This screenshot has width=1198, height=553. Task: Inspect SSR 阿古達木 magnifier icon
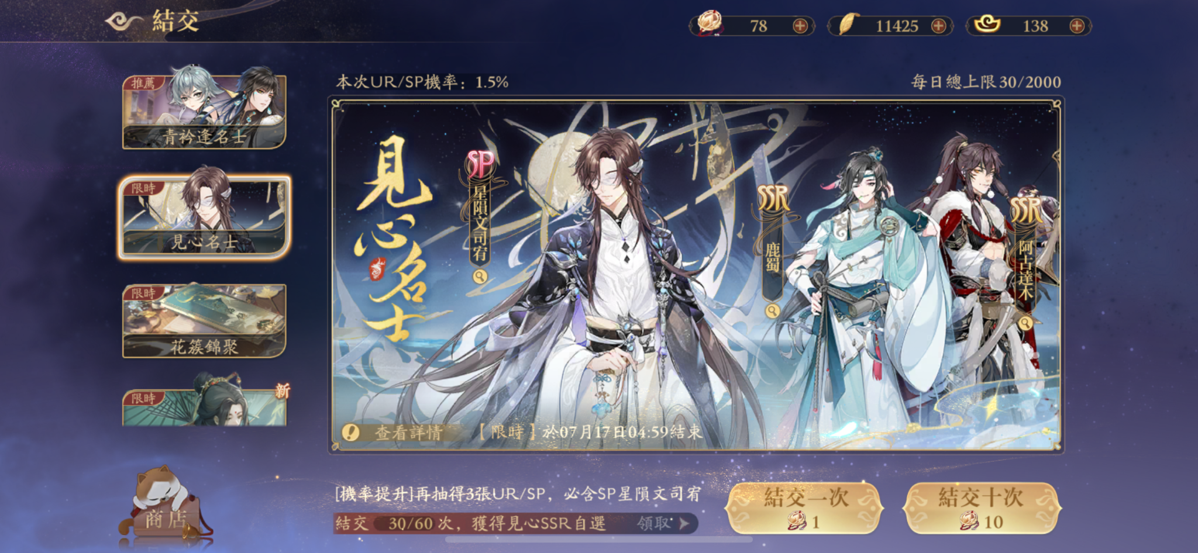pyautogui.click(x=1025, y=323)
